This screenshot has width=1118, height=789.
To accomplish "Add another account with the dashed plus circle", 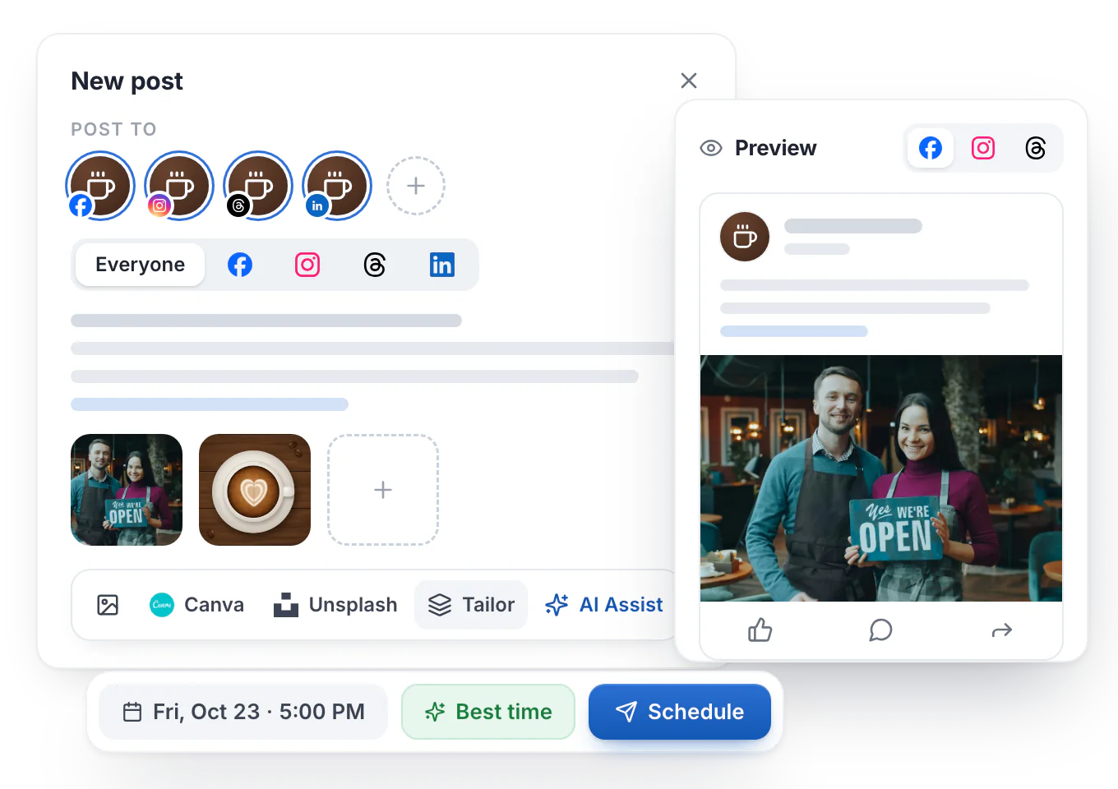I will pyautogui.click(x=416, y=186).
